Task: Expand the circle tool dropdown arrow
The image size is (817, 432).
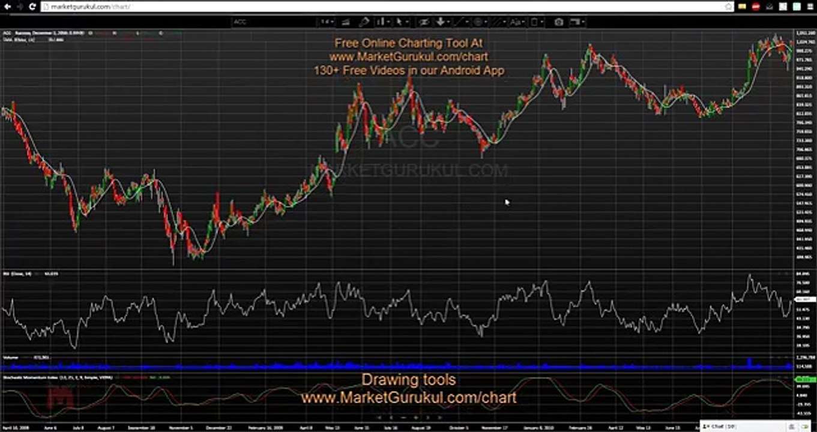Action: pos(486,22)
